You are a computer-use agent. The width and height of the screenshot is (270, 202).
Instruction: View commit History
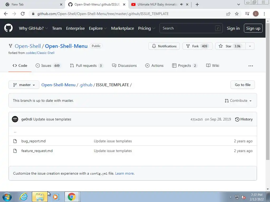[x=244, y=119]
